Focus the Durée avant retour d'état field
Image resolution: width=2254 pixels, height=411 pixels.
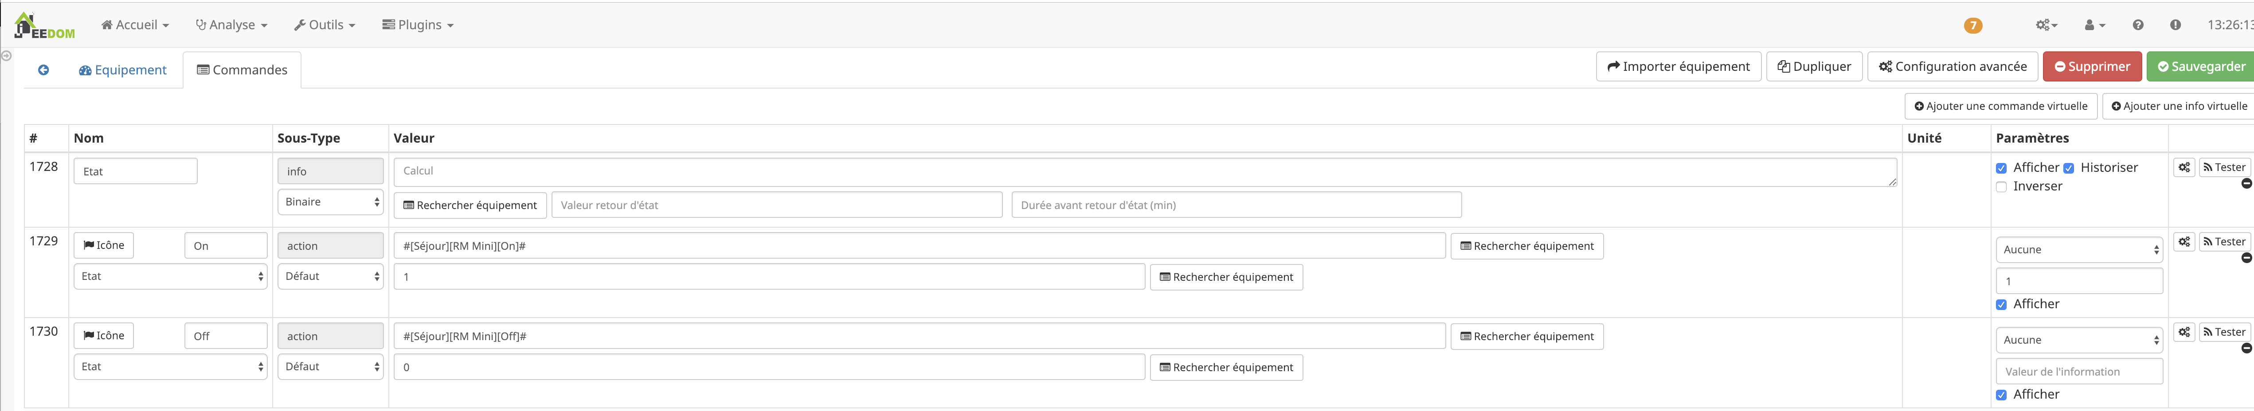pyautogui.click(x=1237, y=205)
